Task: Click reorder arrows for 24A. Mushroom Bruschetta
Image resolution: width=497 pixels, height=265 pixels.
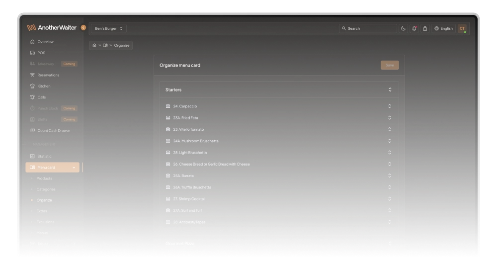Action: [390, 141]
